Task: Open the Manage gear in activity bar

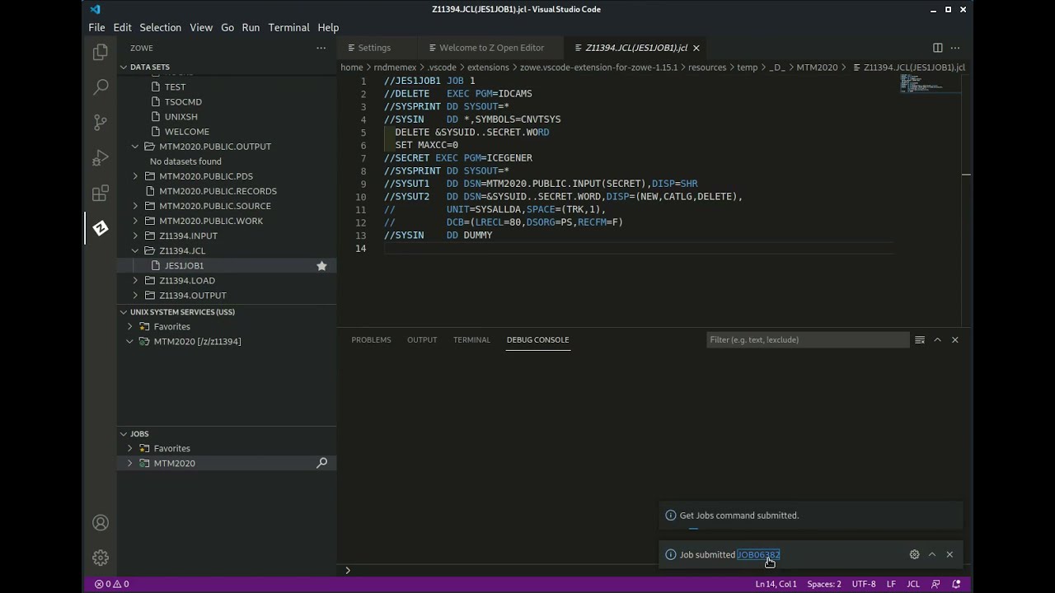Action: [x=101, y=558]
